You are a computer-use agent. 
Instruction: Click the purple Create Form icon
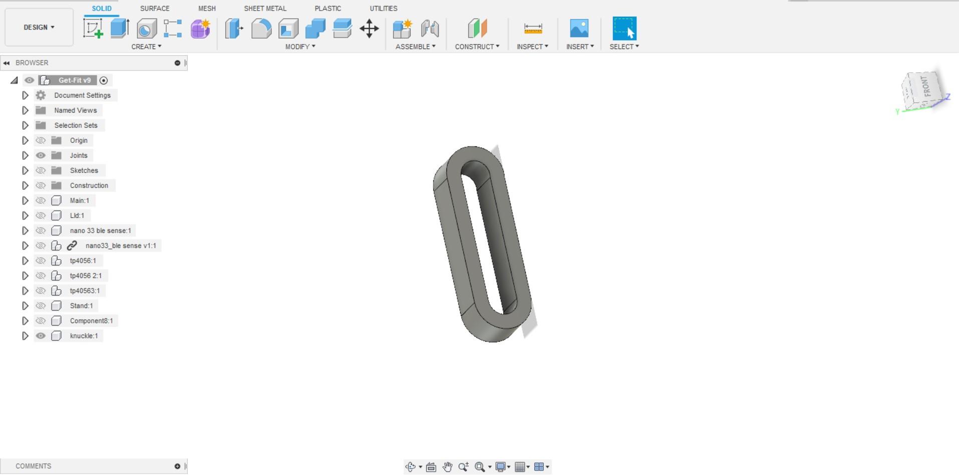(200, 28)
